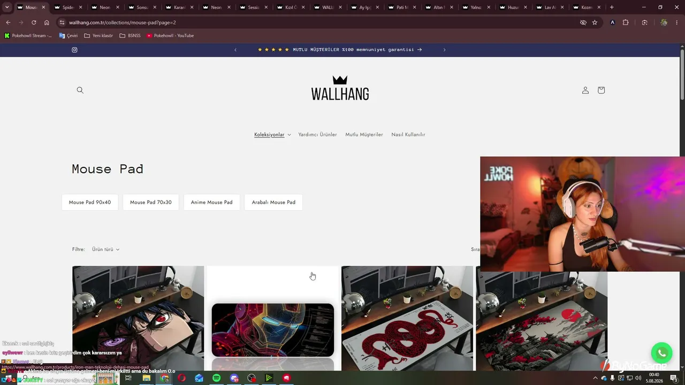Open the Ürün türü filter dropdown
Screen dimensions: 685x385
(105, 249)
